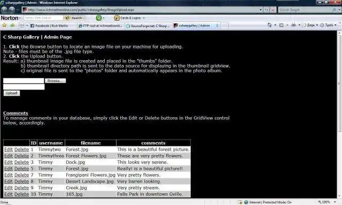Click the Feeds icon in the command bar
Image resolution: width=342 pixels, height=205 pixels.
tap(282, 26)
